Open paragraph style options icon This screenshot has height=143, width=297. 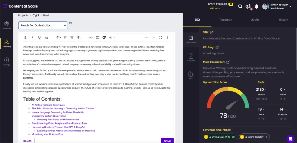79,38
